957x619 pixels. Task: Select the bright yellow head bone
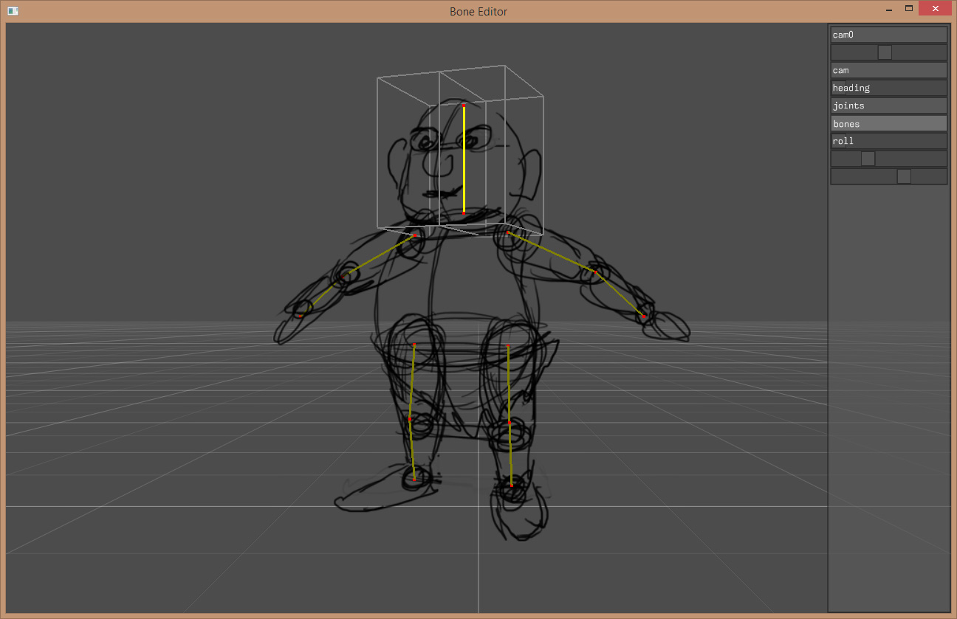click(x=464, y=159)
